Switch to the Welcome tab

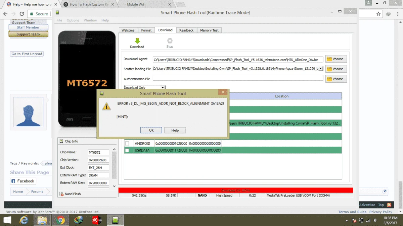point(128,30)
